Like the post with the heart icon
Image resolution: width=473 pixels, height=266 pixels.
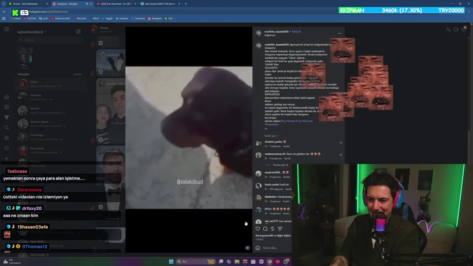[258, 229]
